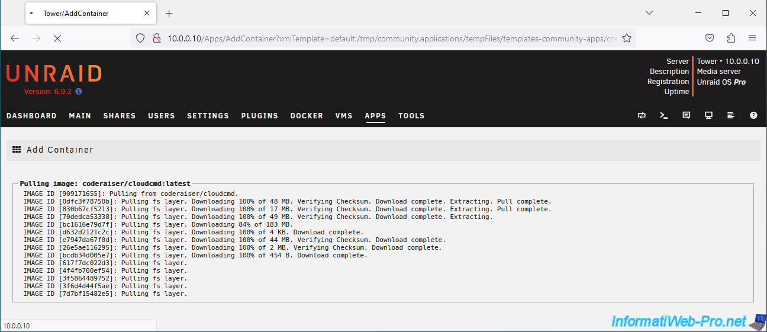The image size is (767, 332).
Task: Bookmark this page with the star icon
Action: pos(627,38)
